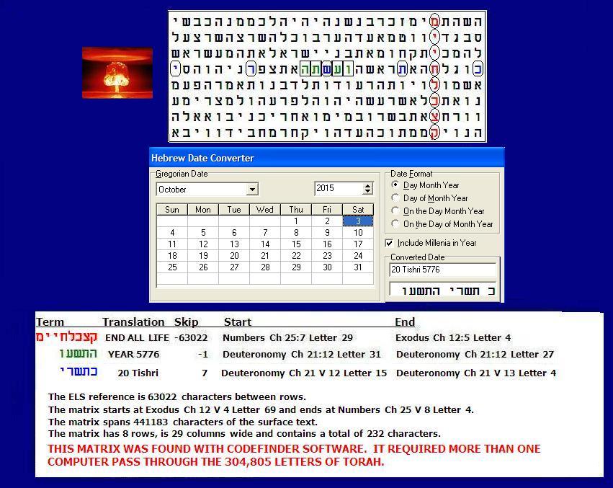
Task: Pick "On the Day of Month Year" format
Action: click(x=395, y=224)
